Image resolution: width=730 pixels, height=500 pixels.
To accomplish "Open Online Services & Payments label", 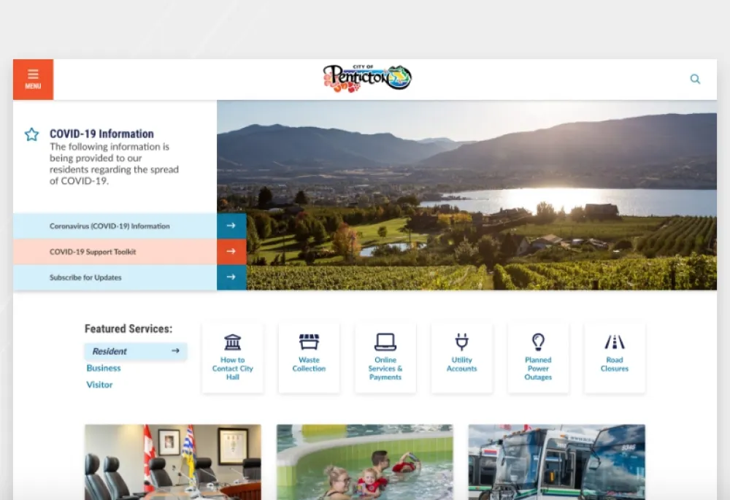I will pyautogui.click(x=385, y=369).
